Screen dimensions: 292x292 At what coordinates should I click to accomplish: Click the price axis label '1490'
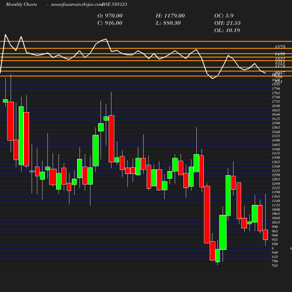(276, 140)
